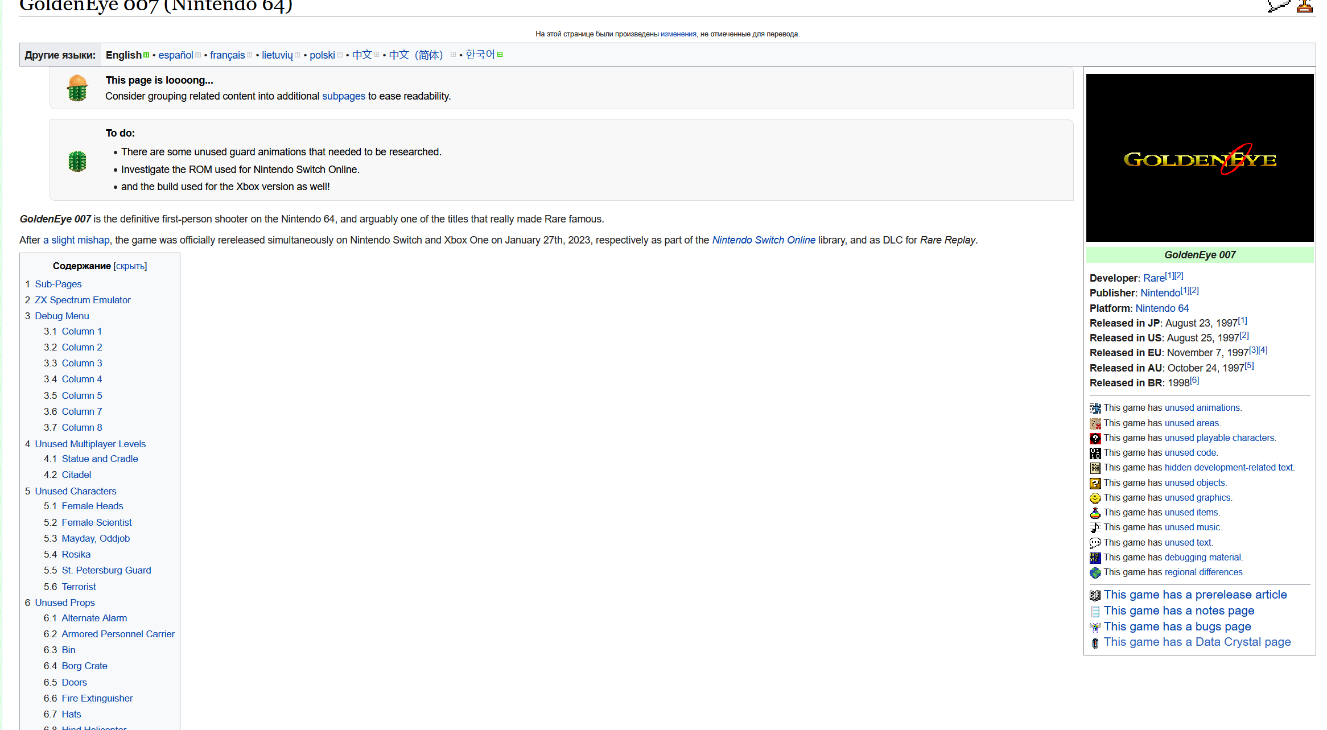The image size is (1327, 730).
Task: Jump to Unused Multiplayer Levels section
Action: 90,444
